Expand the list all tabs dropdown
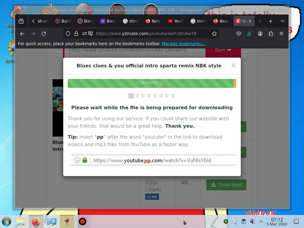The image size is (304, 228). [283, 21]
